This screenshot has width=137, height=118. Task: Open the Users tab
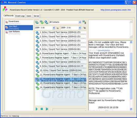tap(29, 16)
